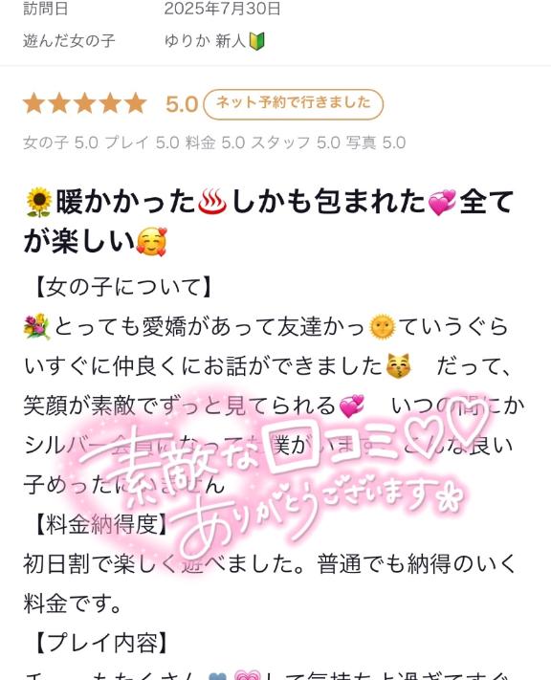Click the girl name ゆりか 新人
Screen dimensions: 551x680
(x=205, y=41)
